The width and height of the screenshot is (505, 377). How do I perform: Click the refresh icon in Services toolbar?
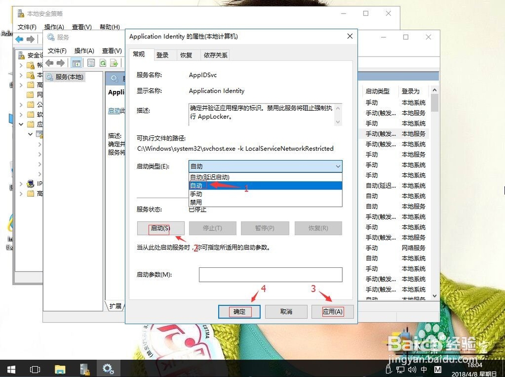point(103,62)
